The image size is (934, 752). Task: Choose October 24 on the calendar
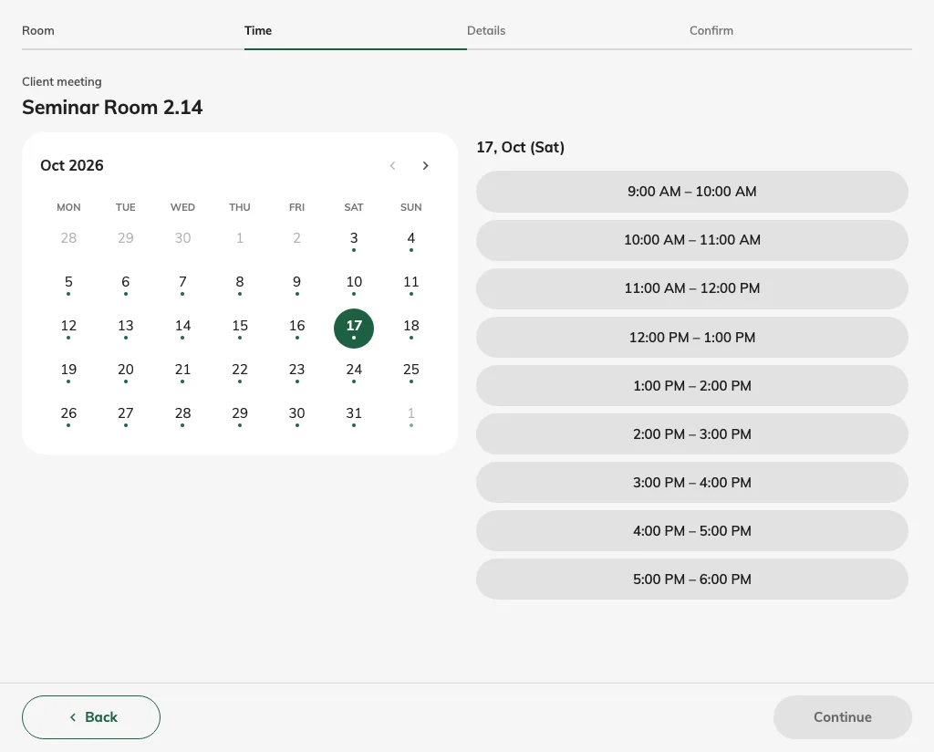click(354, 372)
